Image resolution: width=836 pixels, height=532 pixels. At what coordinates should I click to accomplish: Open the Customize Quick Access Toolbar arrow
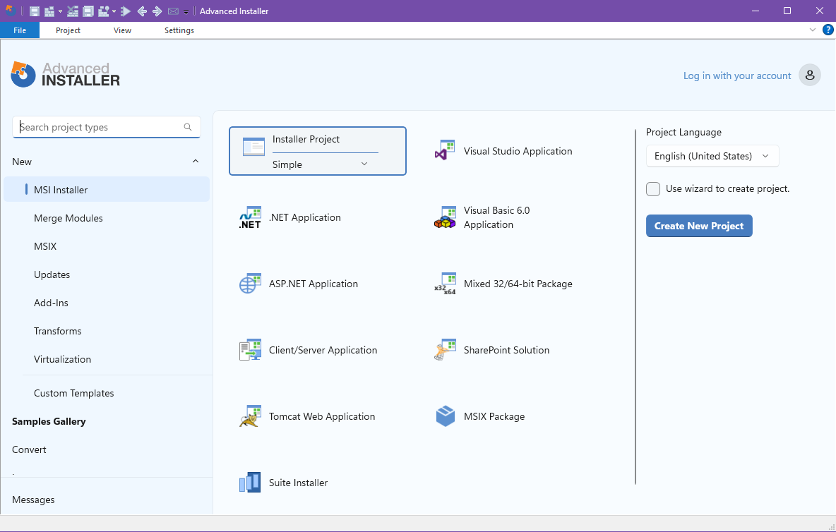pos(186,12)
